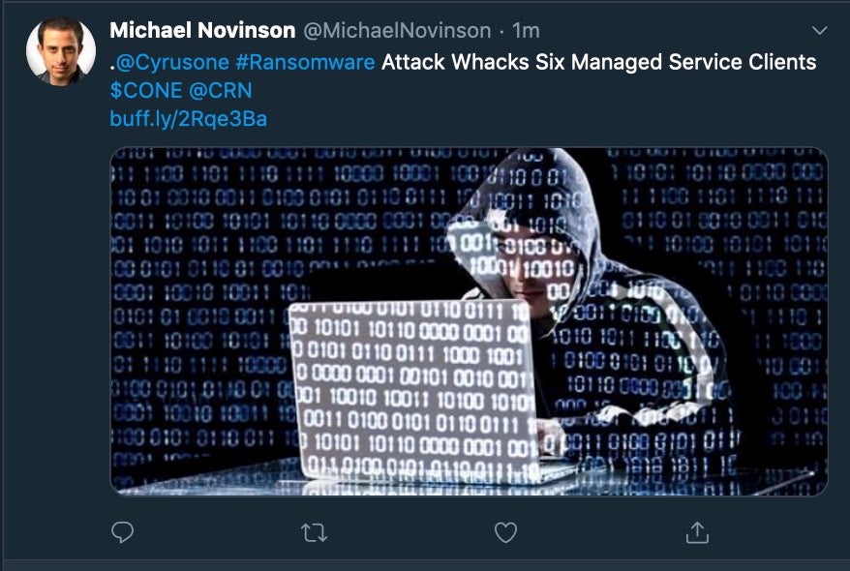Open the $CONE cashtag
850x571 pixels.
pos(146,90)
